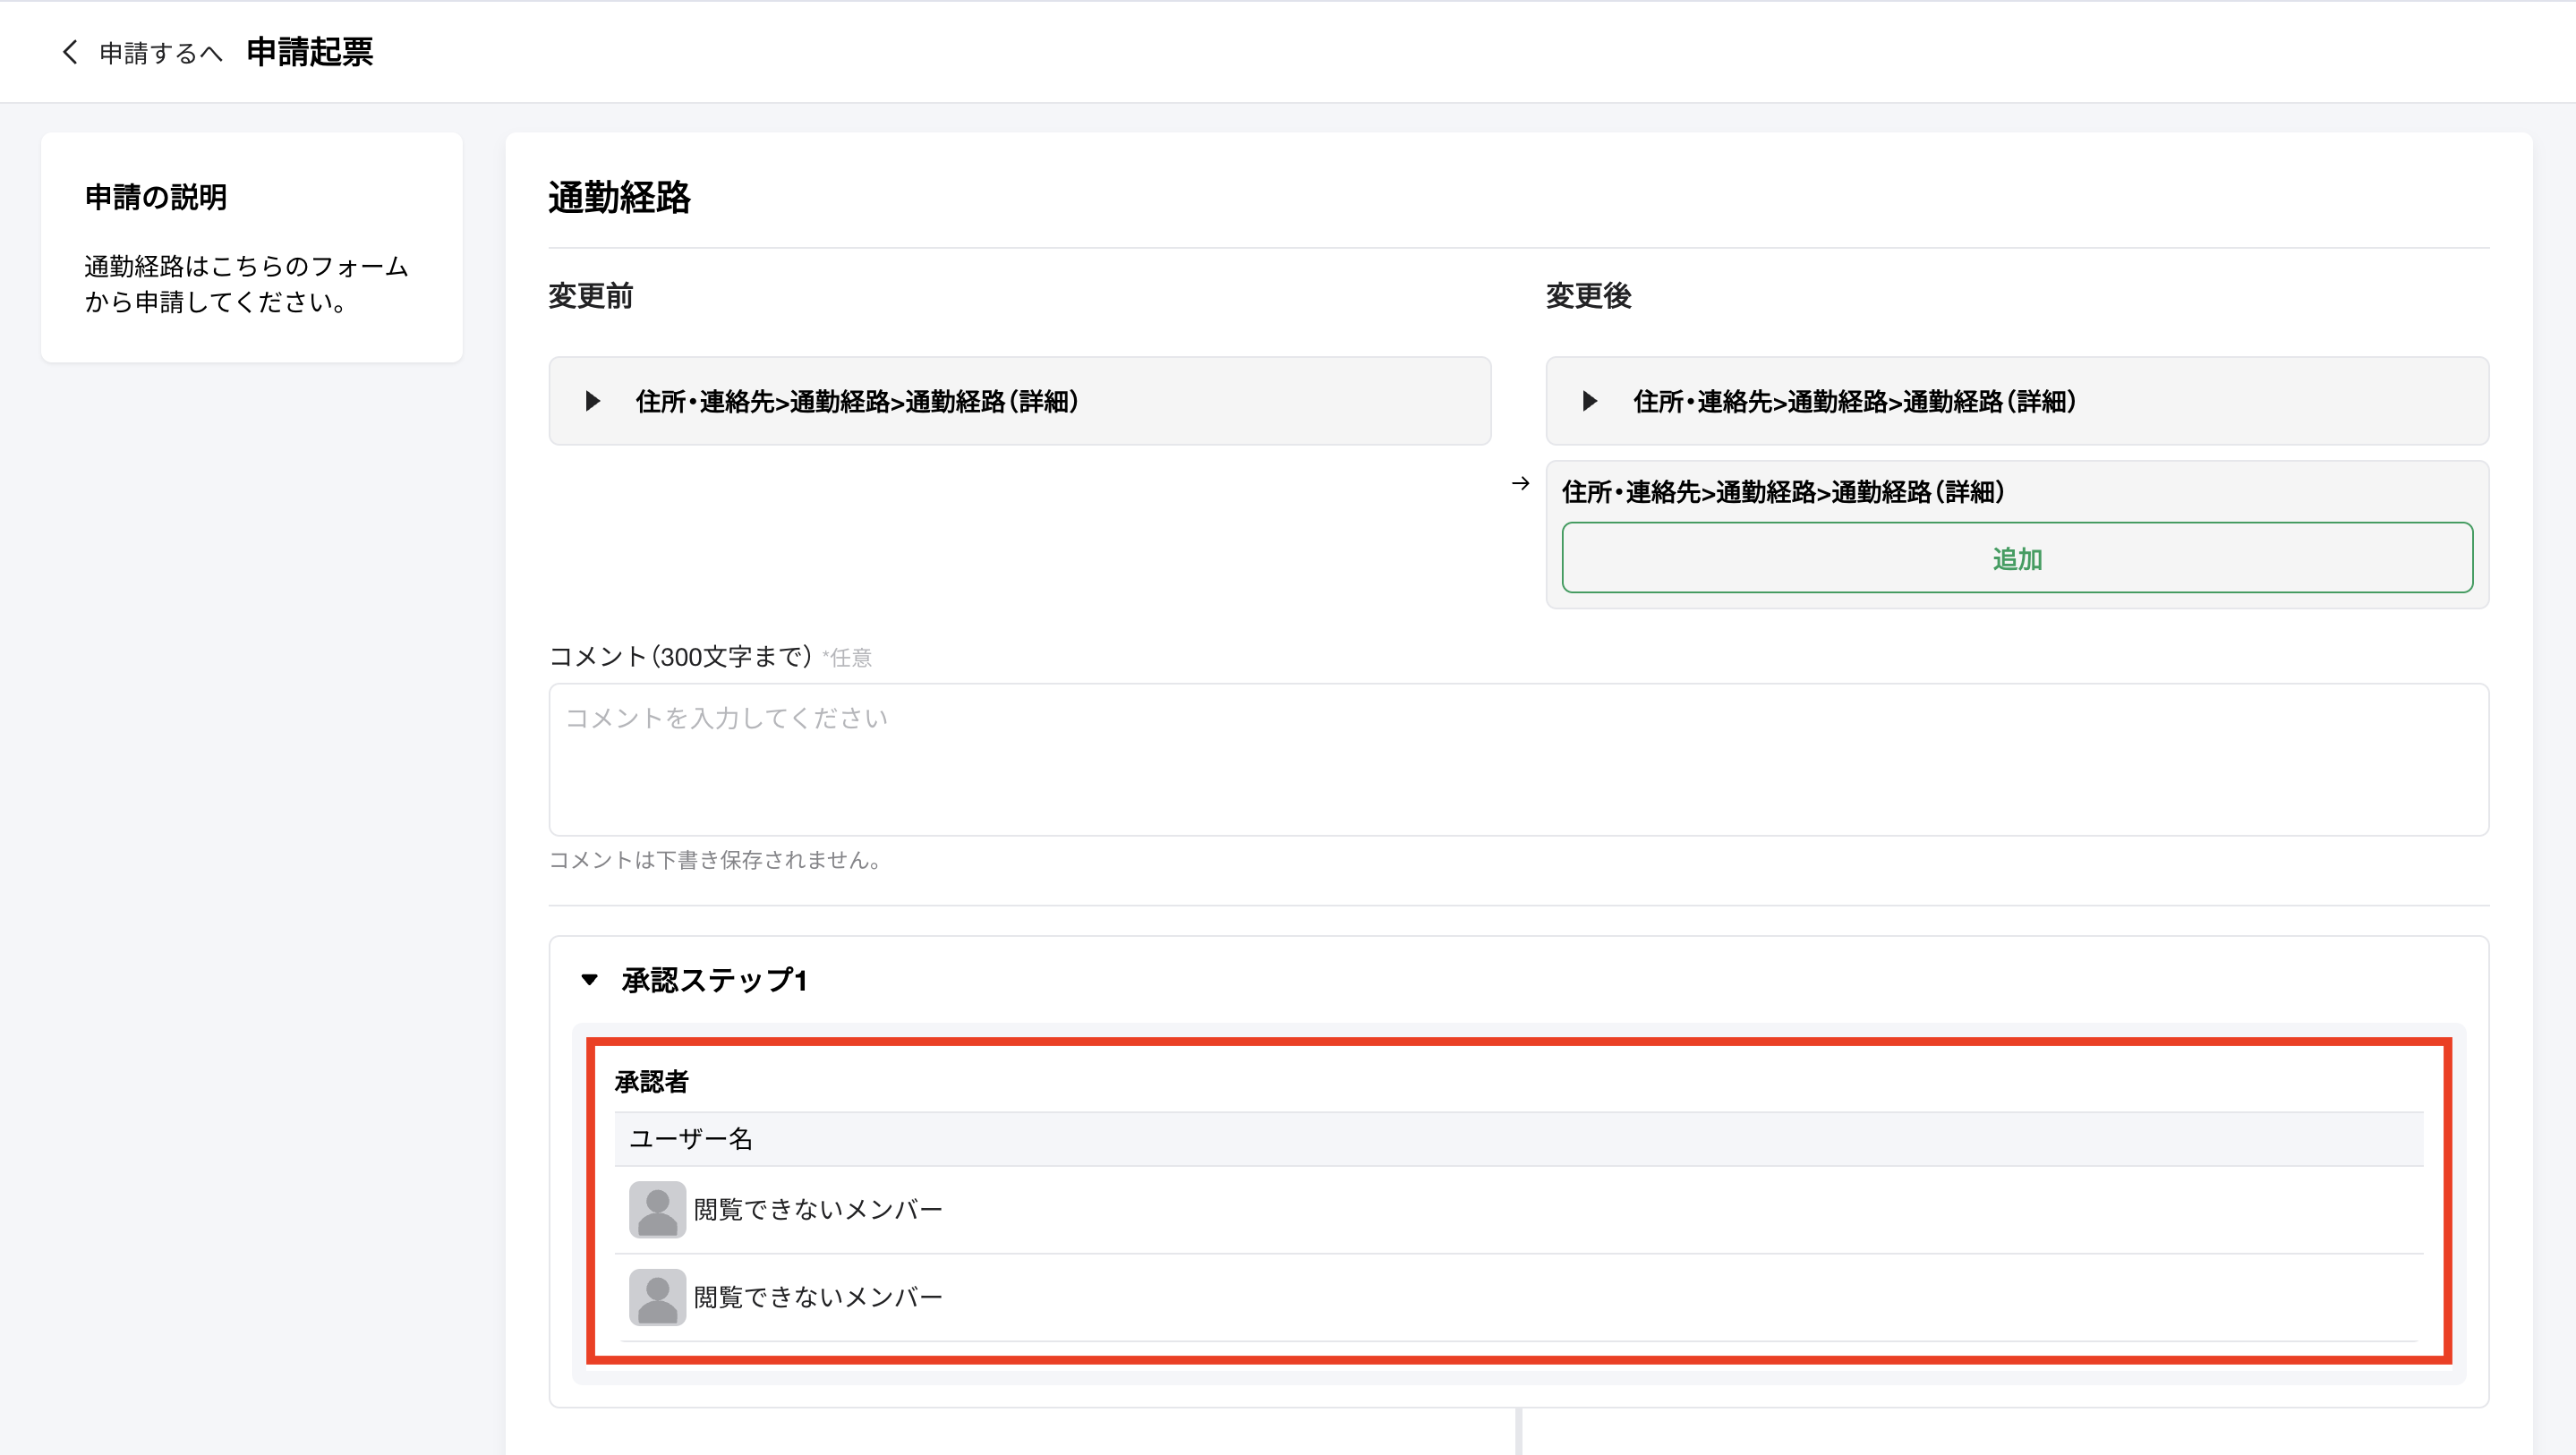The height and width of the screenshot is (1455, 2576).
Task: Click the back chevron icon in header
Action: pyautogui.click(x=70, y=52)
